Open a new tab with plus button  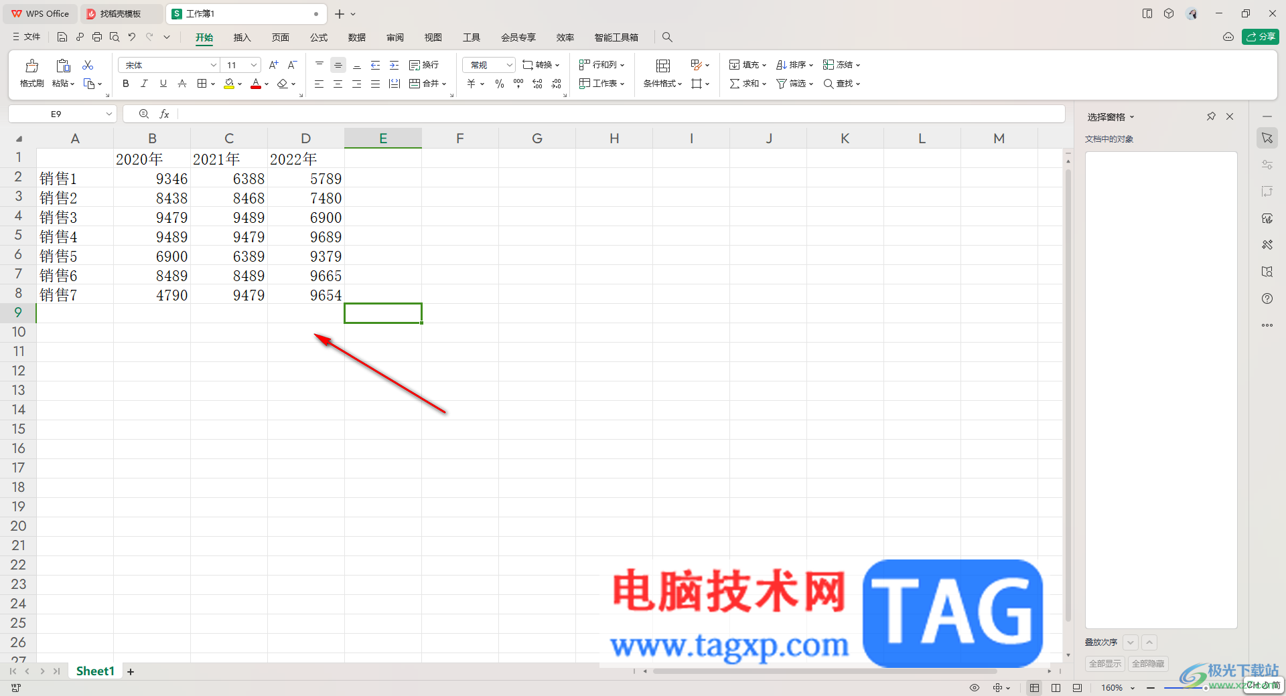(340, 14)
